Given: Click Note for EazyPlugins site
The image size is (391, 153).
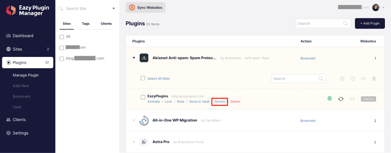Looking at the screenshot, I should tap(181, 101).
